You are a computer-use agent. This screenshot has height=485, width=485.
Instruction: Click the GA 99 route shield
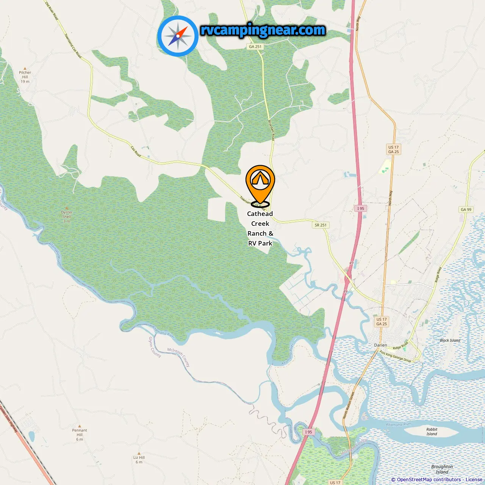(466, 210)
